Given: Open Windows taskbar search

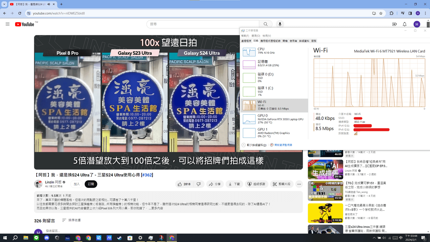Looking at the screenshot, I should point(15,238).
